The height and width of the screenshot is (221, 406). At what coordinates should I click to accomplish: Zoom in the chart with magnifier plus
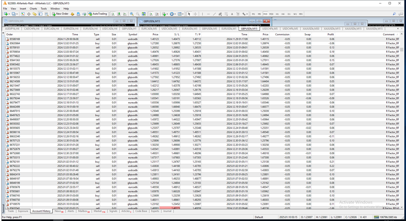[132, 14]
